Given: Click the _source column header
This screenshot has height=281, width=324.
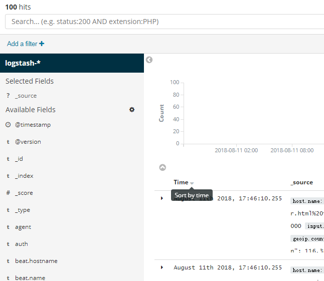Looking at the screenshot, I should click(x=302, y=182).
